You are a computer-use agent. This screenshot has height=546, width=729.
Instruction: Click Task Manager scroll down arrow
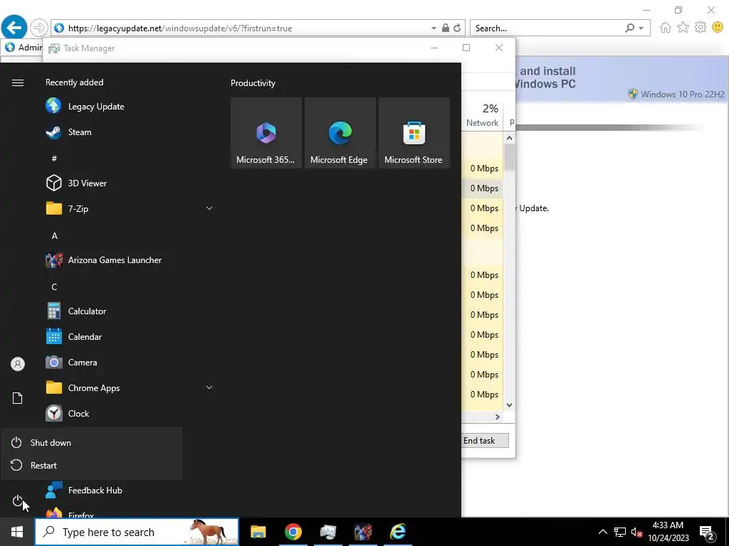509,405
